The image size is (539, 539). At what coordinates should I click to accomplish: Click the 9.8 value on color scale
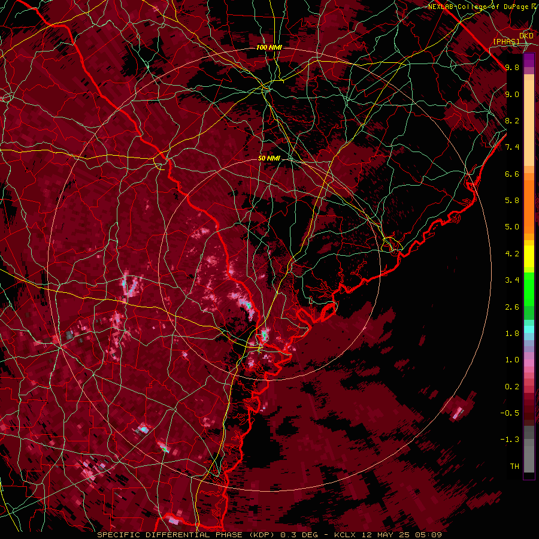[x=512, y=67]
